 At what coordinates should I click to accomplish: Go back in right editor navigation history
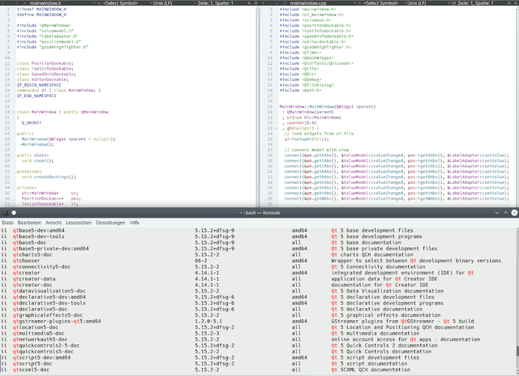[x=264, y=3]
